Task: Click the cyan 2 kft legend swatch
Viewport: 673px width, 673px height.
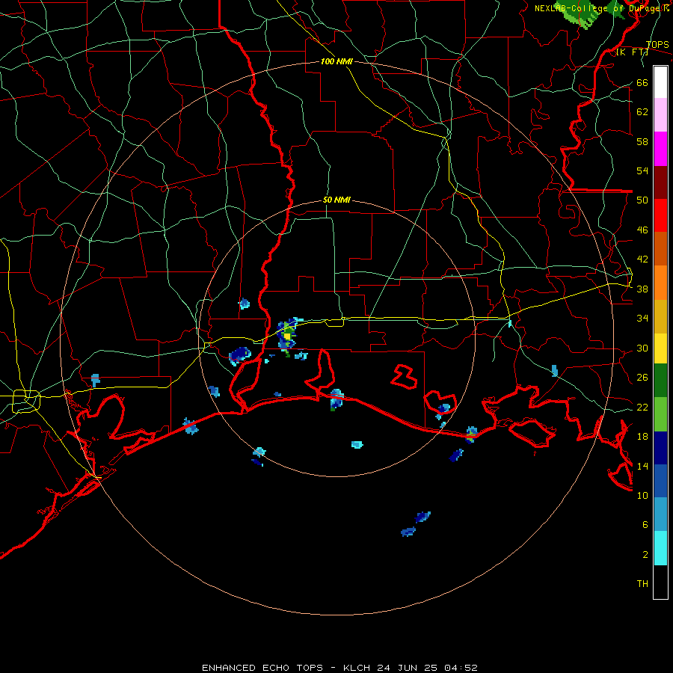Action: (660, 548)
